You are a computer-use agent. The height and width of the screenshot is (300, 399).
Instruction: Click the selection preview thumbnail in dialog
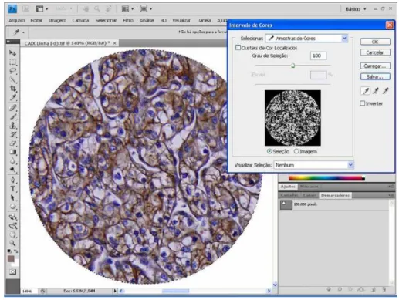coord(292,118)
